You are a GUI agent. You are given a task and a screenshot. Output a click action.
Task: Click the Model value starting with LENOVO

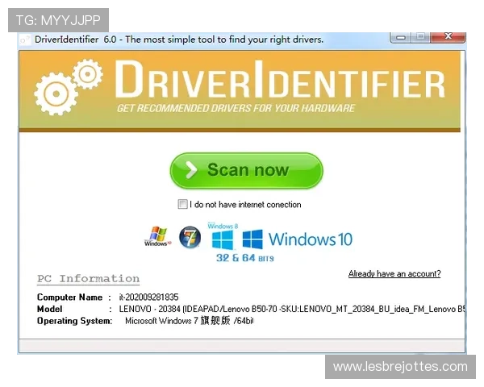[x=290, y=309]
